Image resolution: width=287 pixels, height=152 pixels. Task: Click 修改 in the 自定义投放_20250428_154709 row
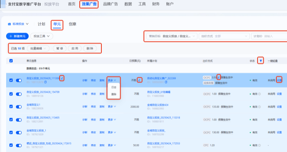pos(93,94)
